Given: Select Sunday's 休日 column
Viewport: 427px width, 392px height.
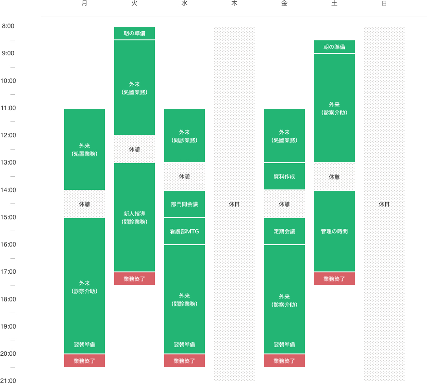Looking at the screenshot, I should (x=384, y=204).
